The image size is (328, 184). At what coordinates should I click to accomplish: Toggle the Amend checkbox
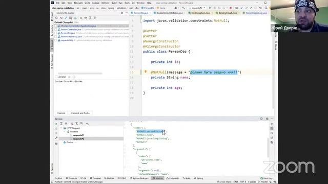pyautogui.click(x=56, y=77)
